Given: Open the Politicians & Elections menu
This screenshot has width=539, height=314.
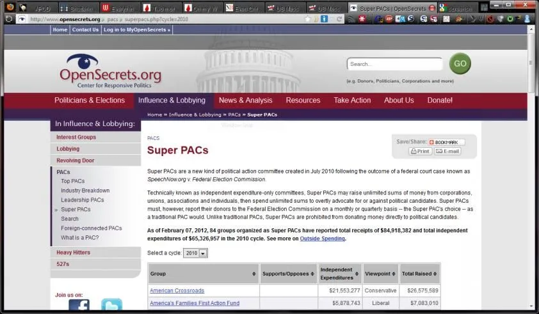Looking at the screenshot, I should coord(90,100).
